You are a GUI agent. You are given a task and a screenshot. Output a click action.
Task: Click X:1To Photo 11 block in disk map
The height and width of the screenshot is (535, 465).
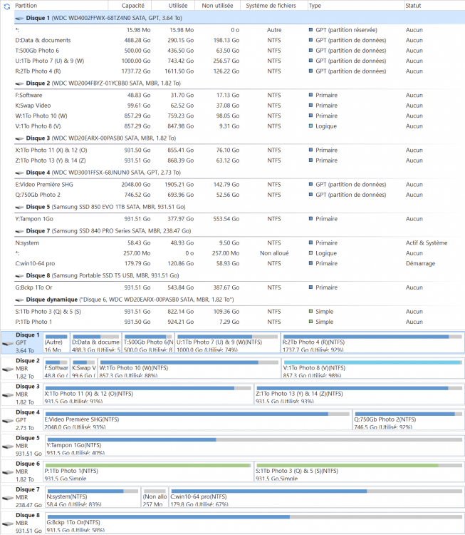click(148, 394)
